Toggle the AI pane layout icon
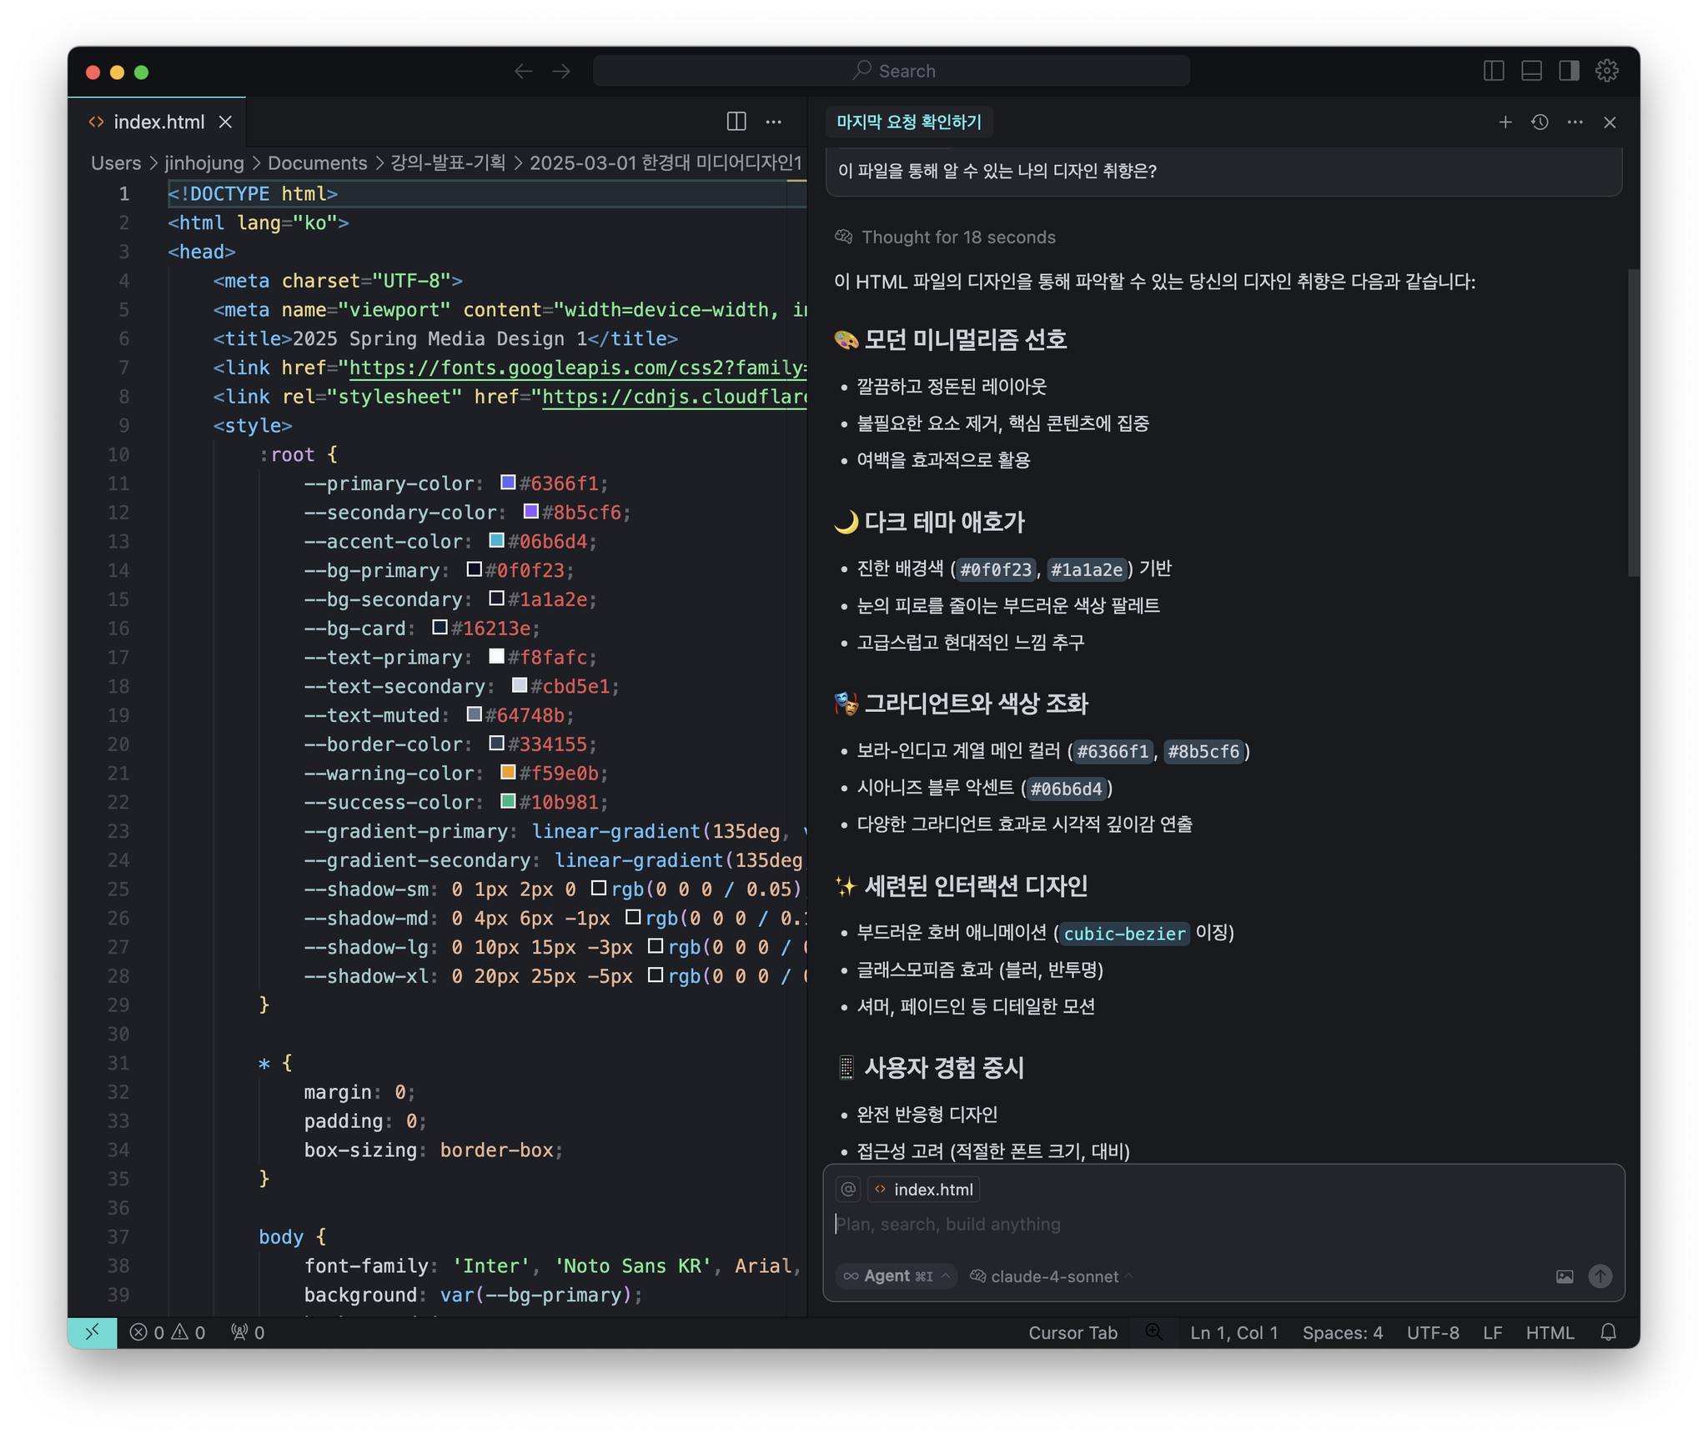 pos(1569,71)
